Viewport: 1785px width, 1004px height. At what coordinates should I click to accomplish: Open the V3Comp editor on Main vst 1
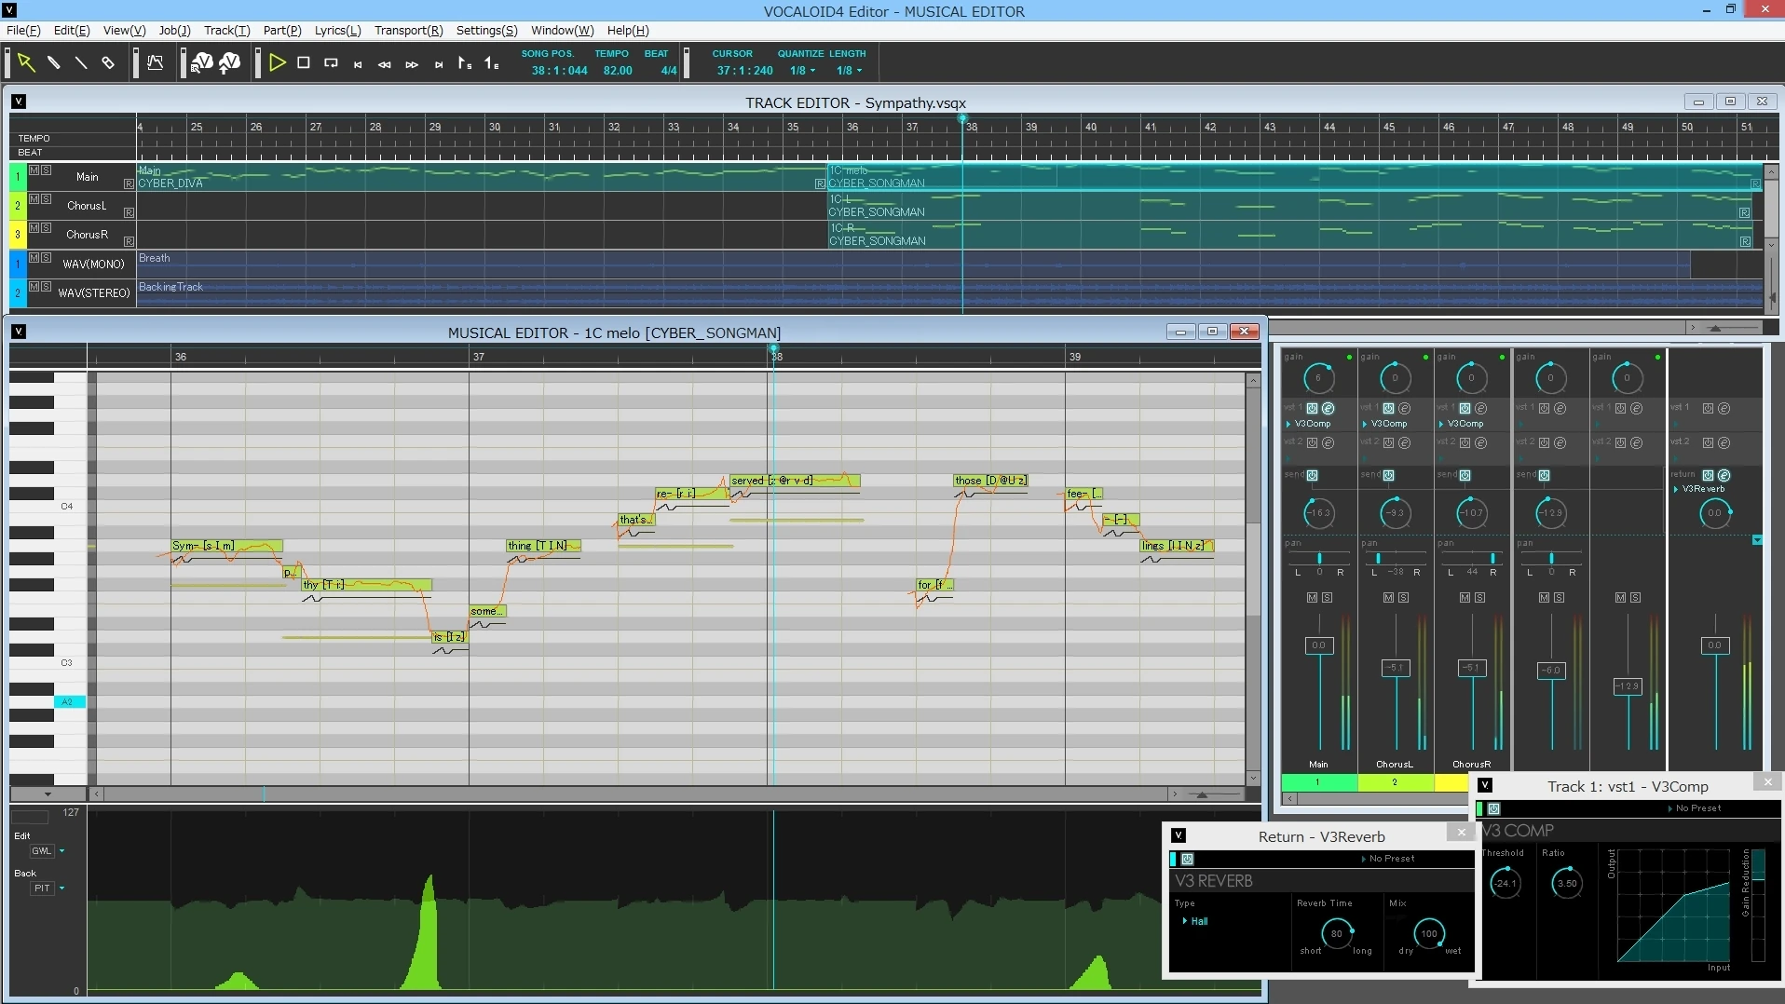coord(1328,408)
